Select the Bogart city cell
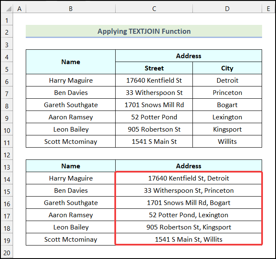This screenshot has height=259, width=276. (x=227, y=105)
